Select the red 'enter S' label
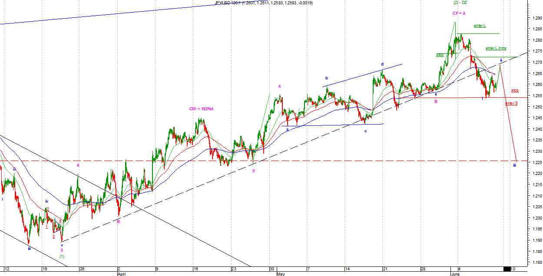 (511, 103)
